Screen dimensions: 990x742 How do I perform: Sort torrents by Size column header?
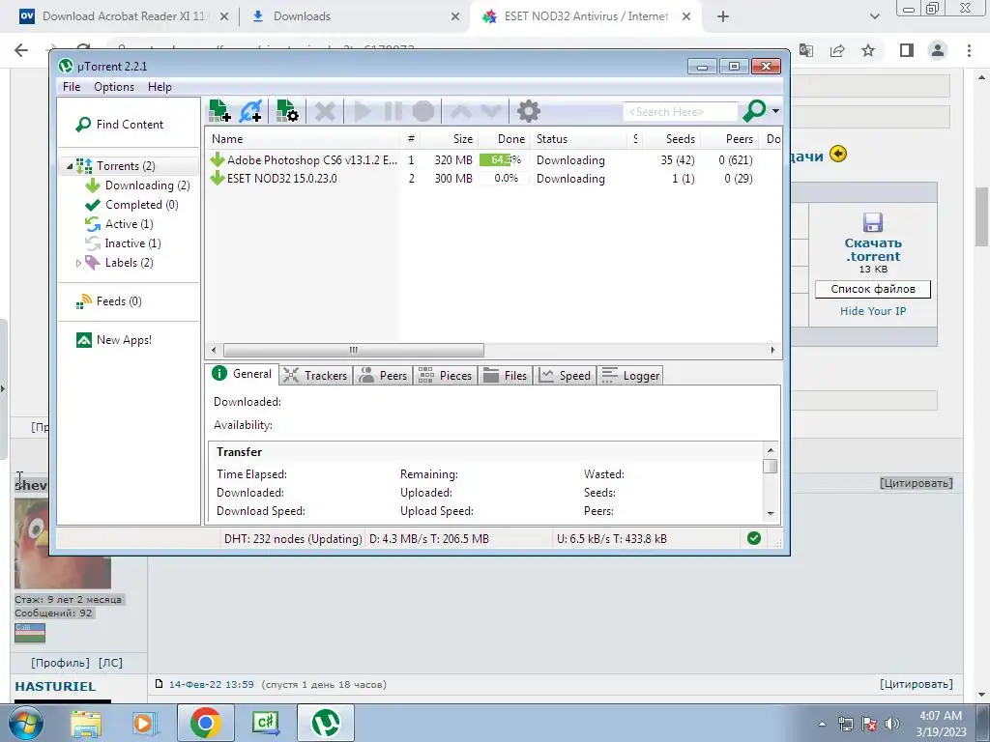[x=449, y=139]
